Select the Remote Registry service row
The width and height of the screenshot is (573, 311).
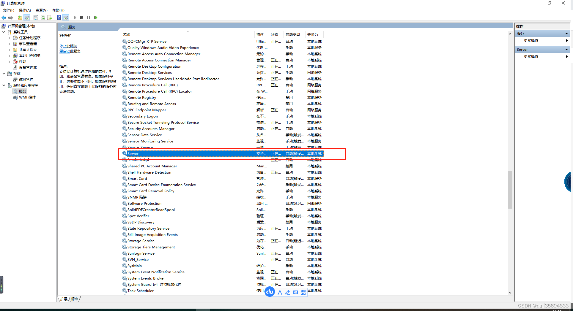tap(222, 98)
